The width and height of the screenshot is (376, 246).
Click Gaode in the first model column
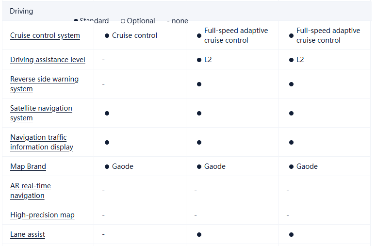(122, 166)
